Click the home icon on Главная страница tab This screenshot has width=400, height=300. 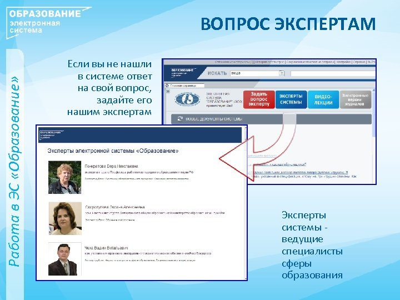167,86
